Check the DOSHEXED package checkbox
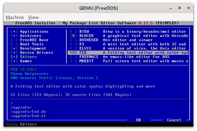Viewport: 197px width, 131px height. tap(73, 40)
